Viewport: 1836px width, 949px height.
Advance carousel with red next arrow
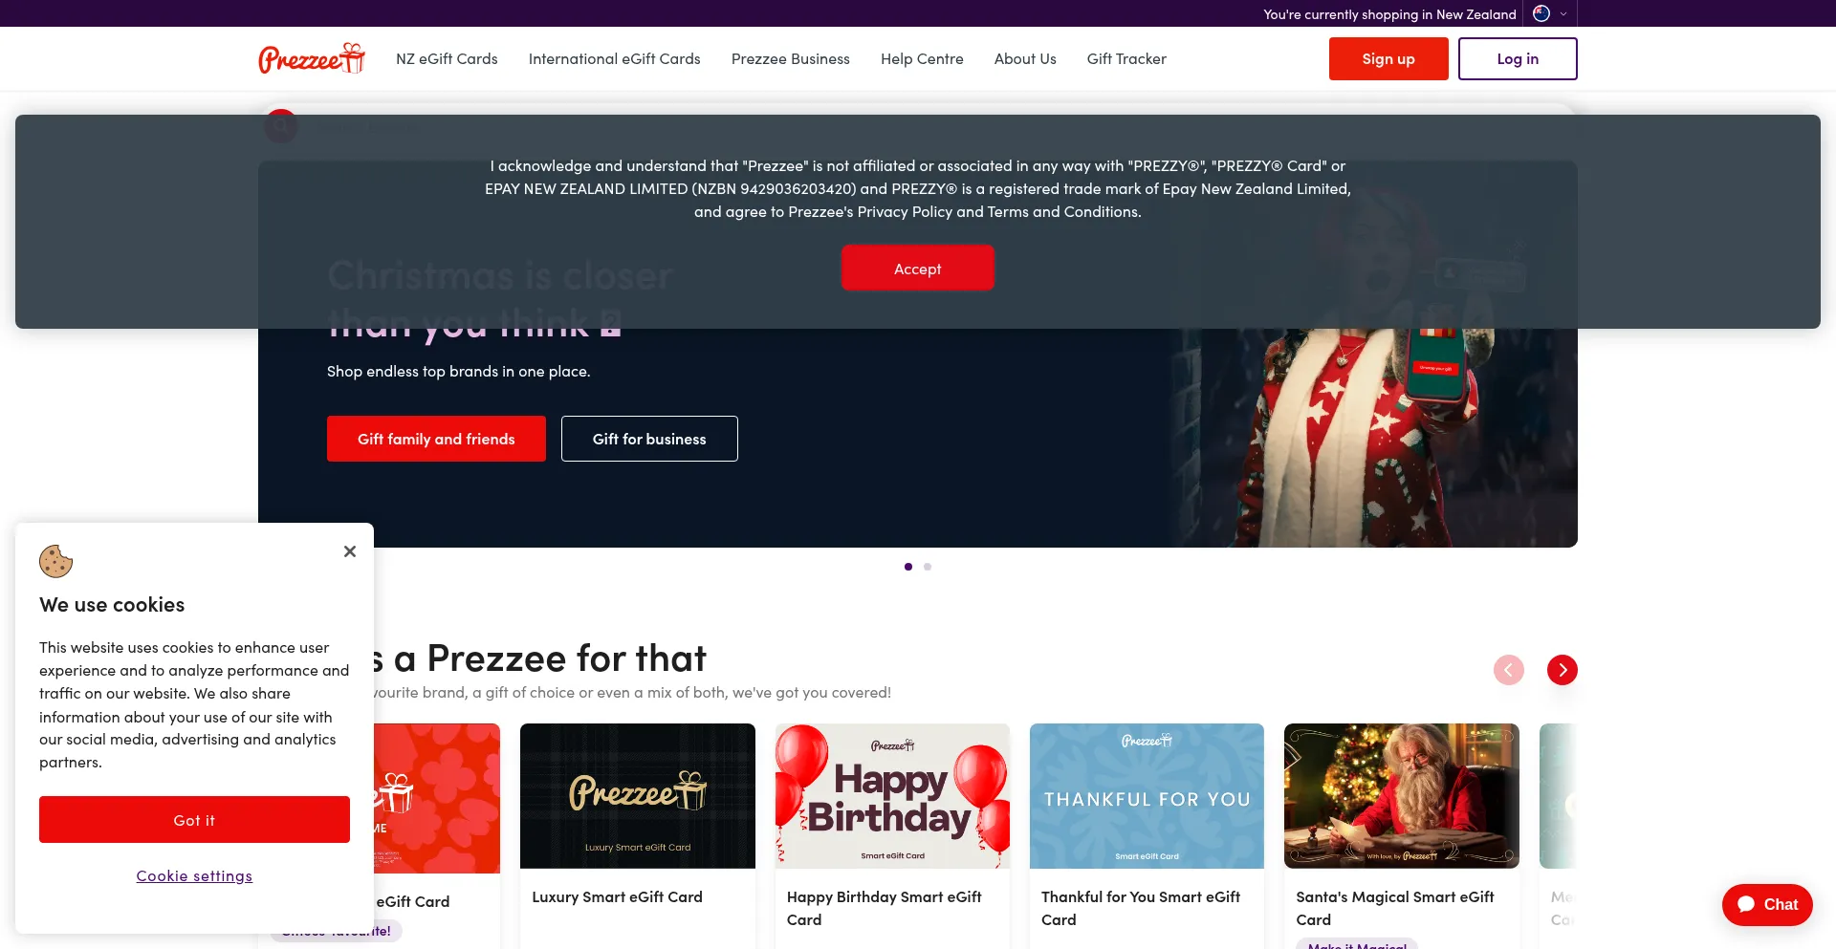1562,670
